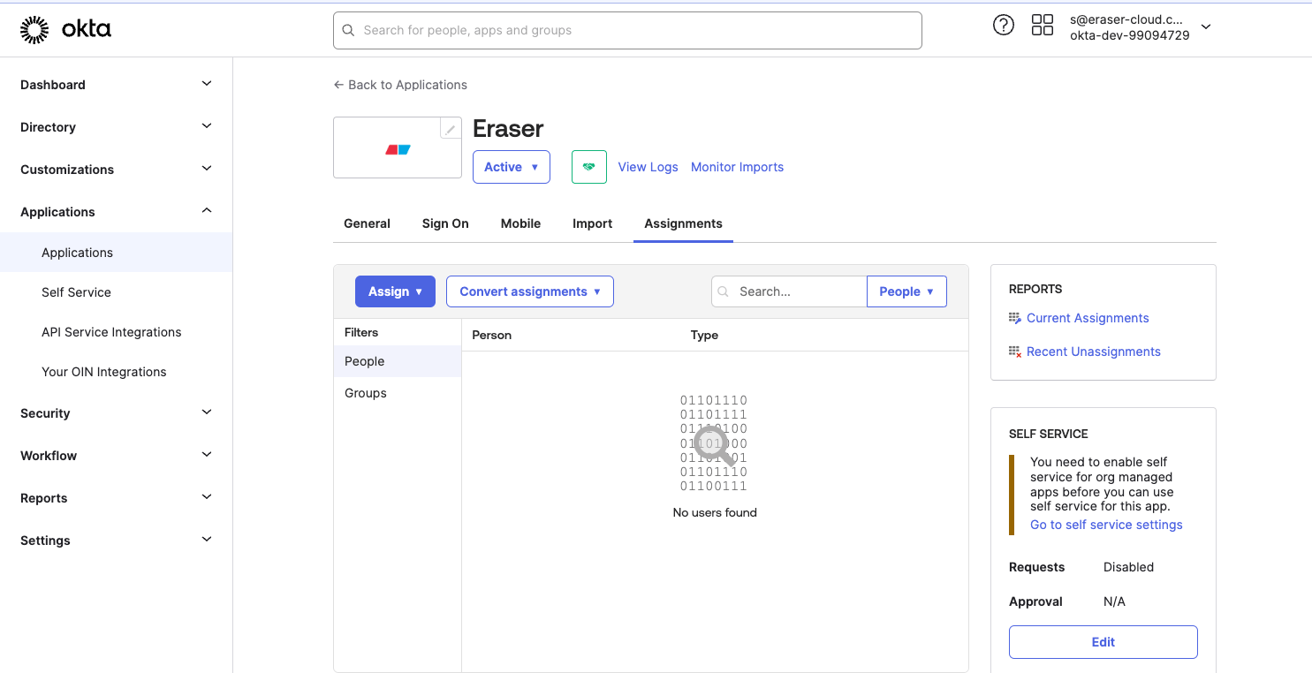Open the Assign dropdown button

click(x=395, y=291)
